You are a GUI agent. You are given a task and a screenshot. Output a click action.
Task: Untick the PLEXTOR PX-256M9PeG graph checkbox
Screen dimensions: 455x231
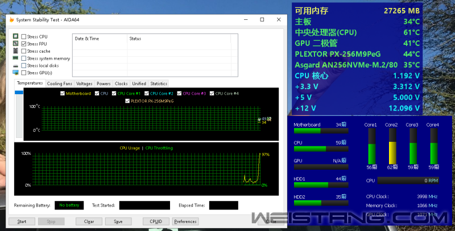[127, 100]
